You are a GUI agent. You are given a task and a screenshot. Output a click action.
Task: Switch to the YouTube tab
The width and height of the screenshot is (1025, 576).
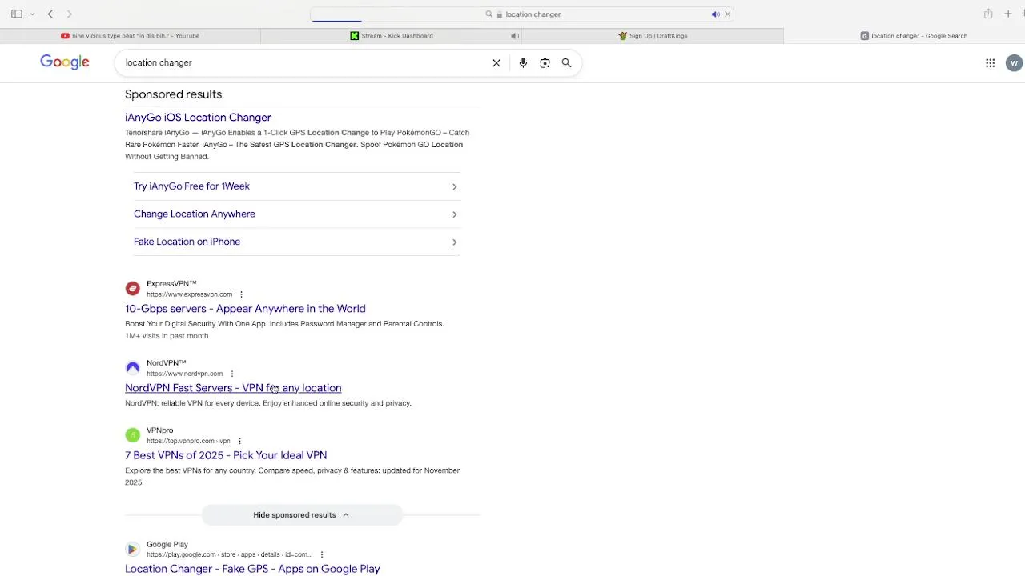coord(131,36)
